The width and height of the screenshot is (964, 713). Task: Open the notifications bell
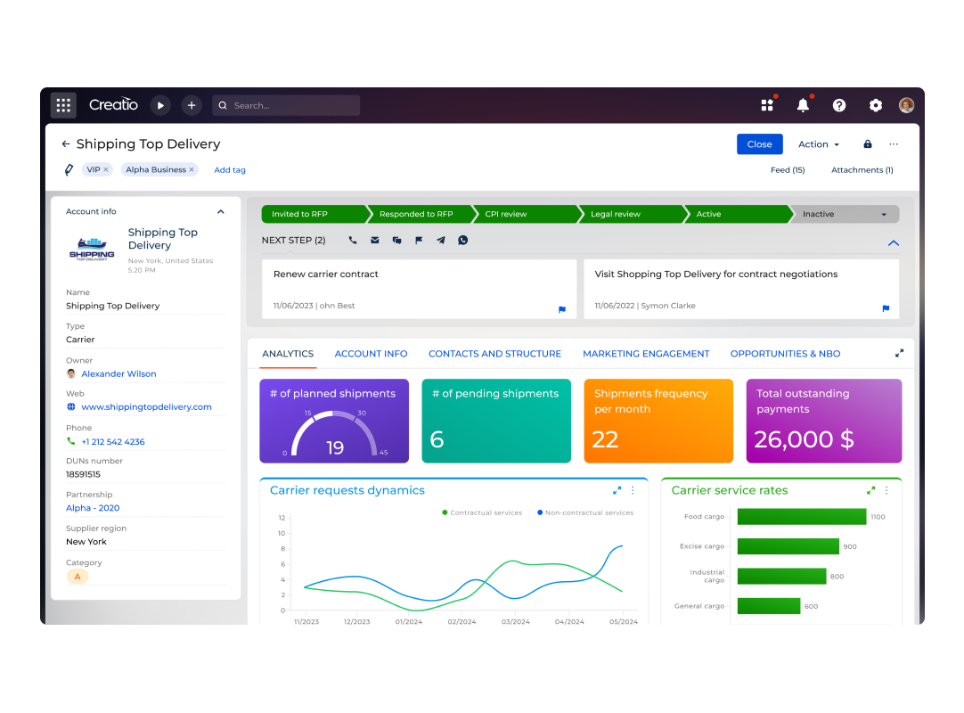coord(803,105)
